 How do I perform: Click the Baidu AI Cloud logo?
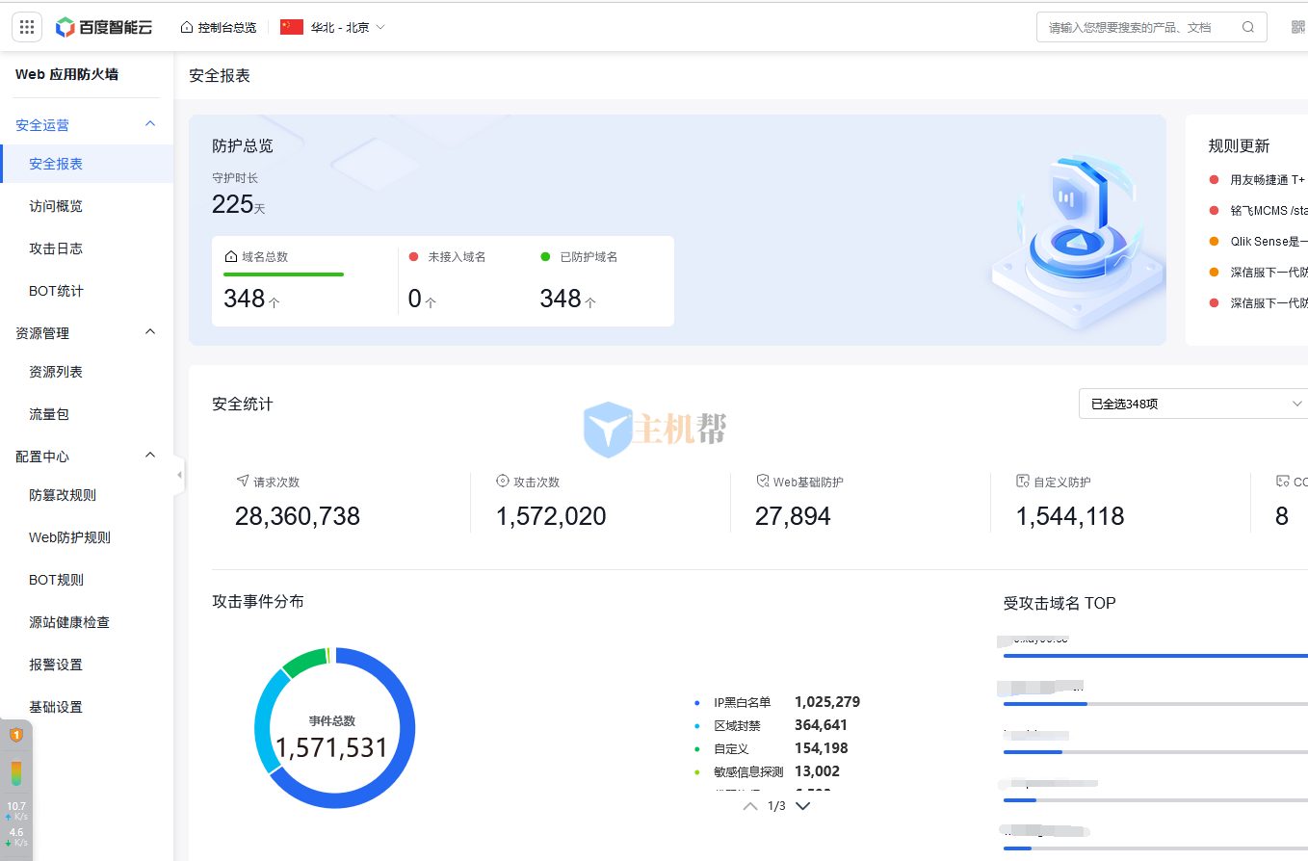point(104,27)
